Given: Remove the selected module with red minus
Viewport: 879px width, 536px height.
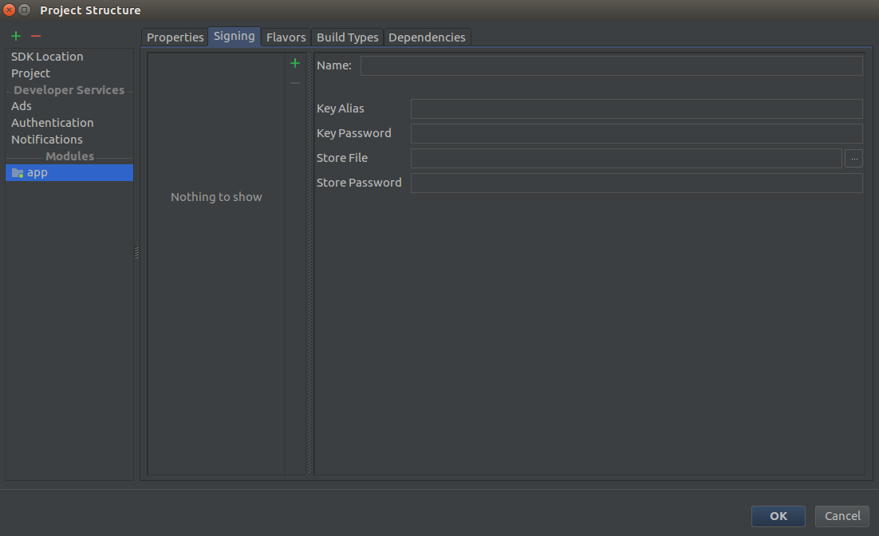Looking at the screenshot, I should tap(36, 36).
